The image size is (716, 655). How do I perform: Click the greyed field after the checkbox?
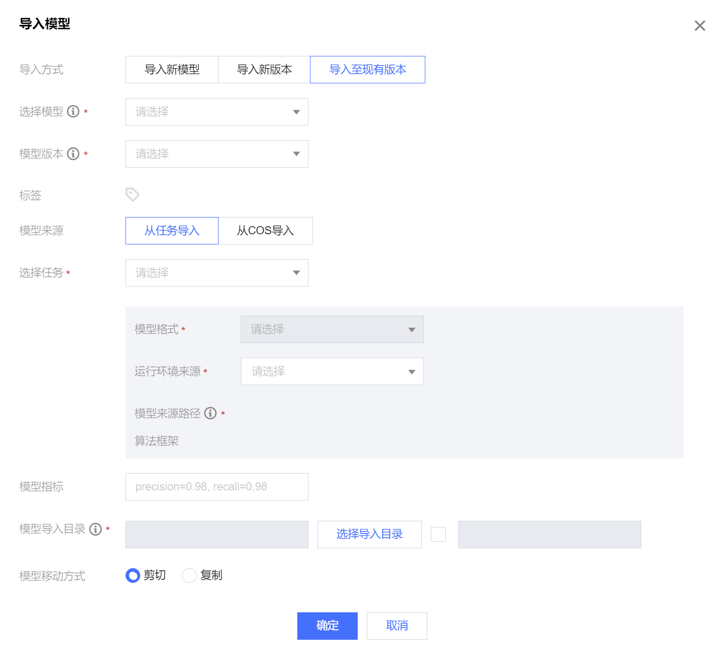coord(550,535)
